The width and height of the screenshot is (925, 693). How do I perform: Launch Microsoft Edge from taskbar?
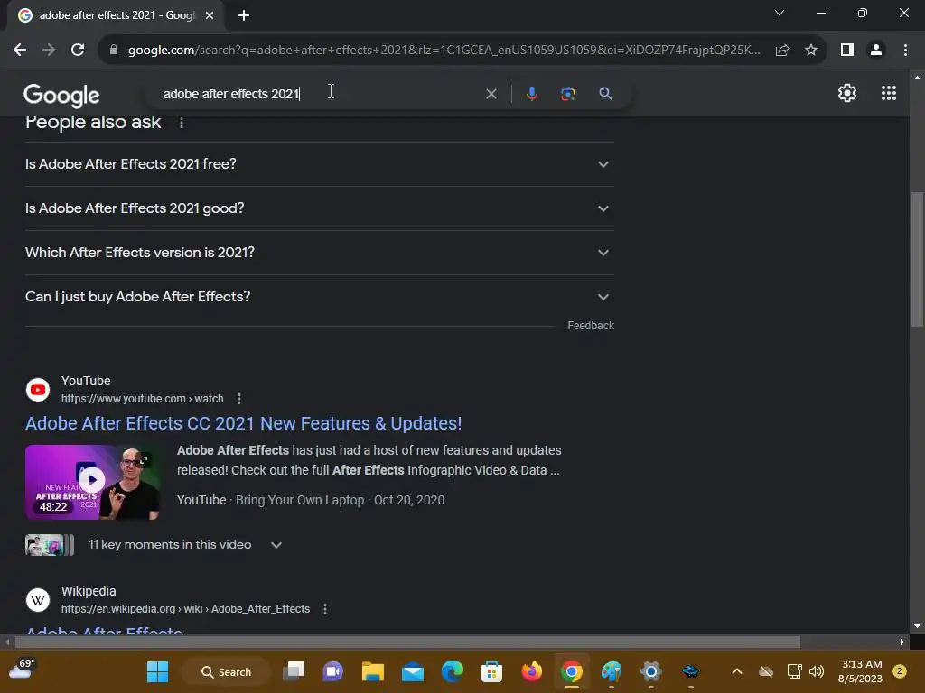(453, 671)
